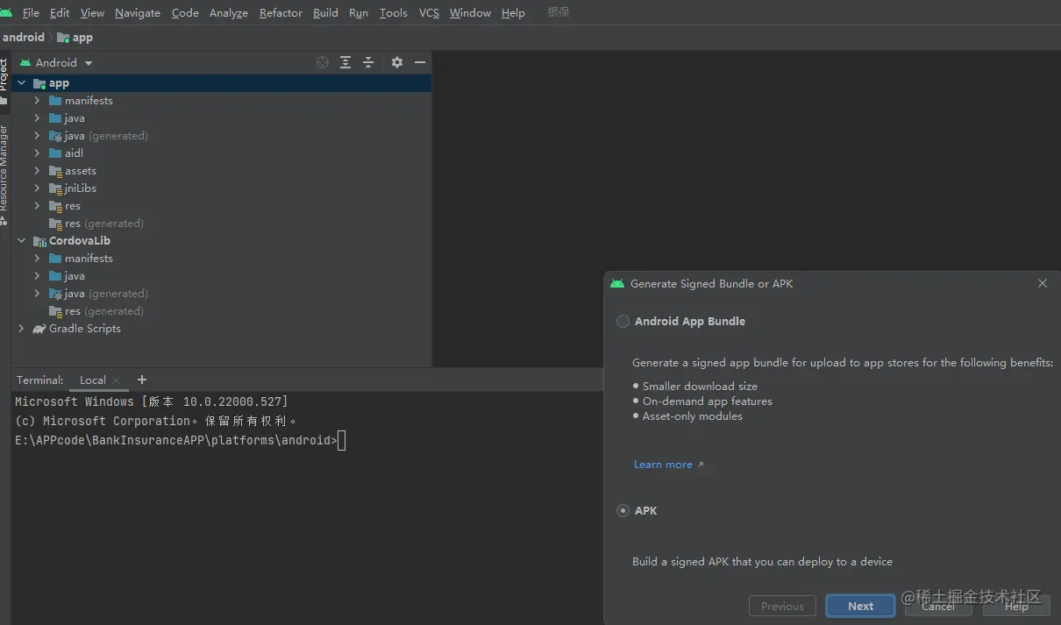Click Android icon in Generate Signed dialog title
This screenshot has width=1061, height=625.
click(617, 283)
